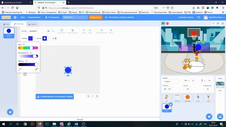226x127 pixels.
Task: Reset canvas zoom with equals icon
Action: point(93,96)
